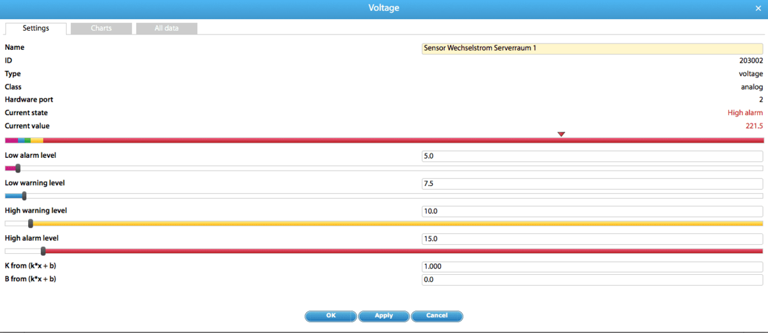Click the K coefficient input field

(591, 267)
